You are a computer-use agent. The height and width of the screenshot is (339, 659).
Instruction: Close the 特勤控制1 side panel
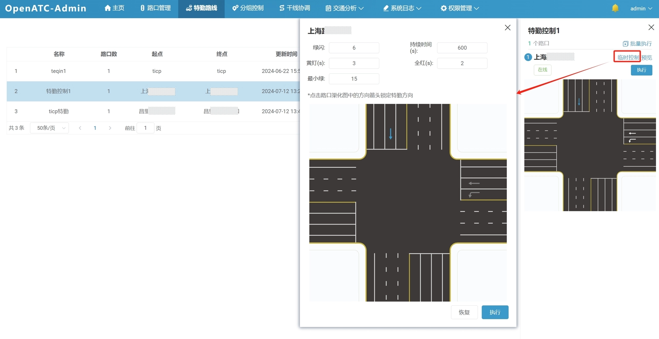651,27
